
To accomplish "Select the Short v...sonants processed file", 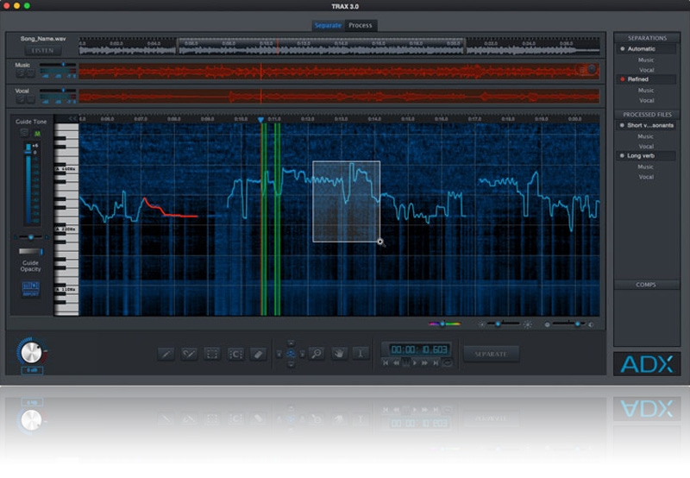I will 645,125.
